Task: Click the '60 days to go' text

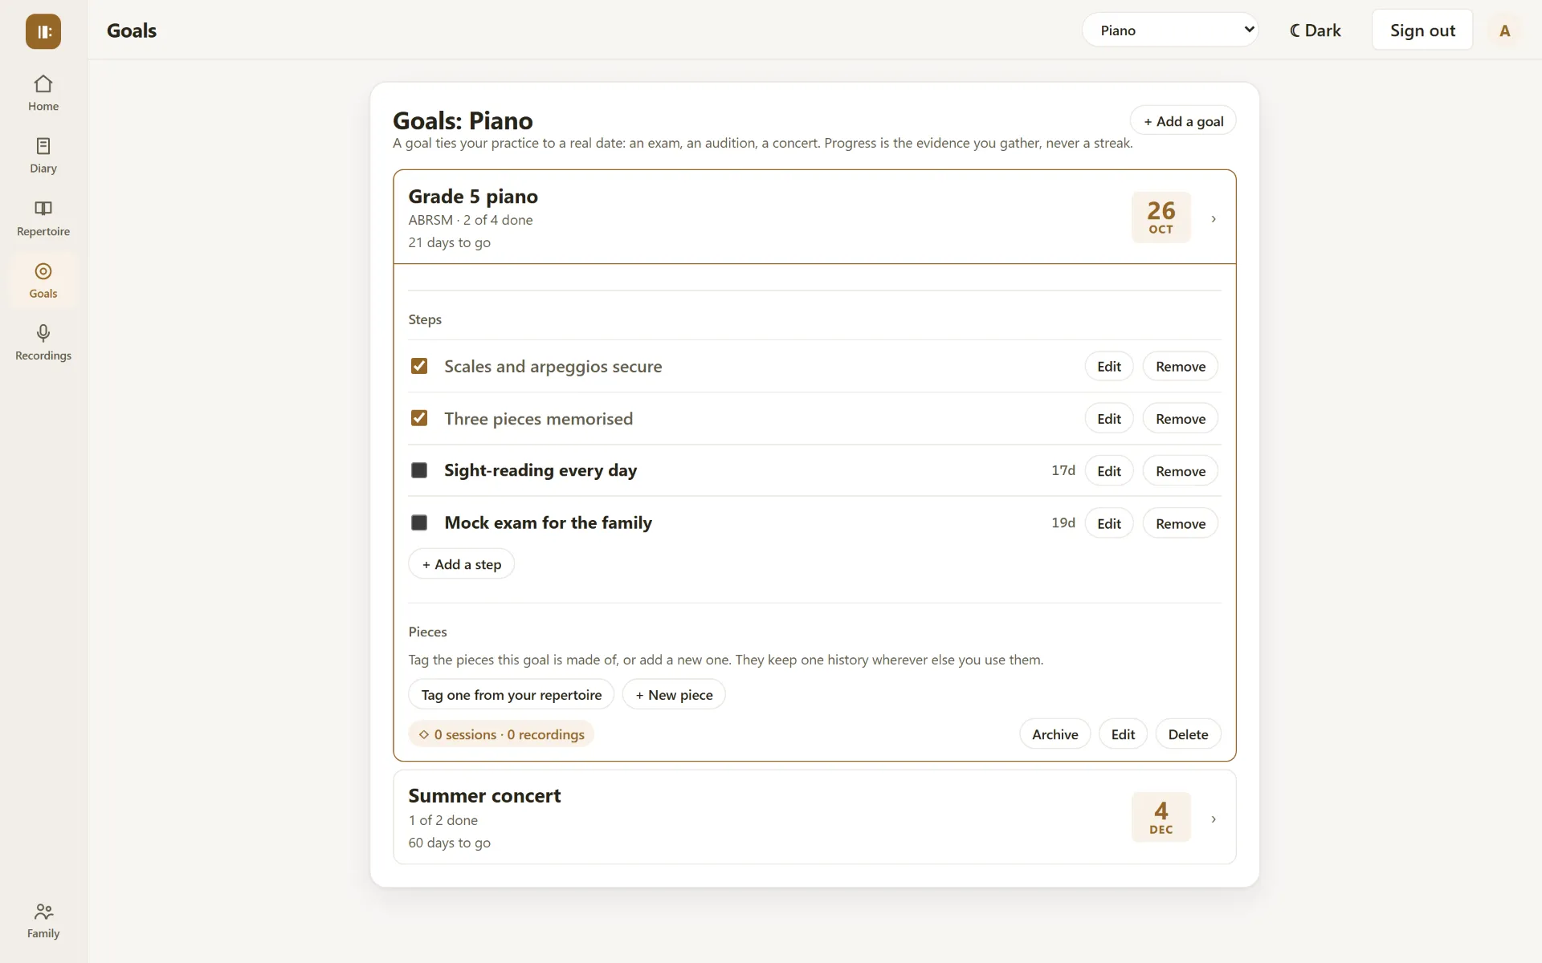Action: coord(449,843)
